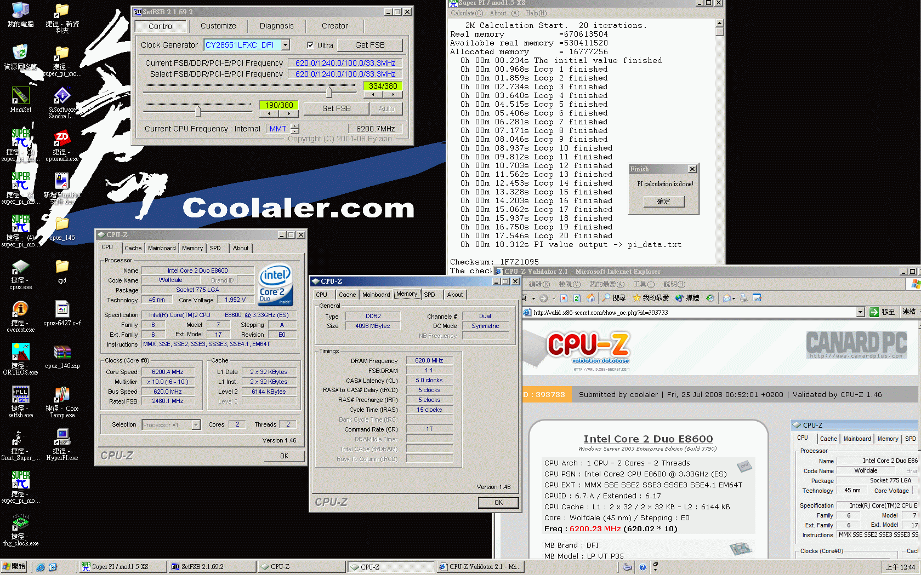Click OK in the CPU-Z memory window
Screen dimensions: 921x575
point(498,503)
